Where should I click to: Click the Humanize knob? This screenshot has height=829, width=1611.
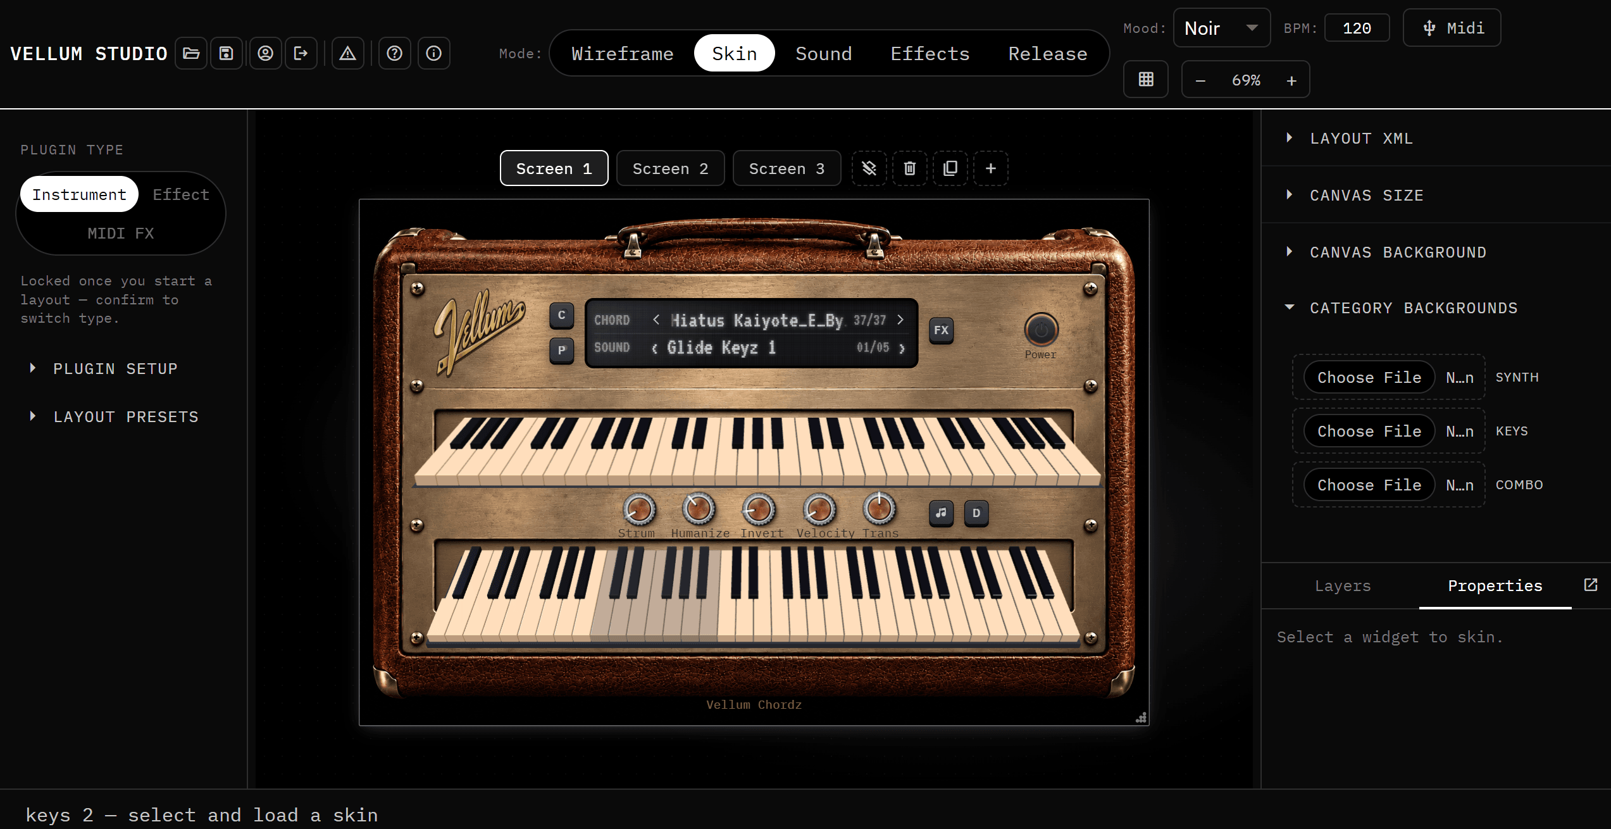pyautogui.click(x=699, y=509)
